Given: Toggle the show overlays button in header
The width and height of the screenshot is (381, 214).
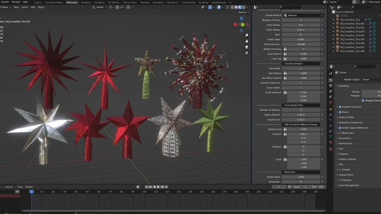Looking at the screenshot, I should 219,7.
